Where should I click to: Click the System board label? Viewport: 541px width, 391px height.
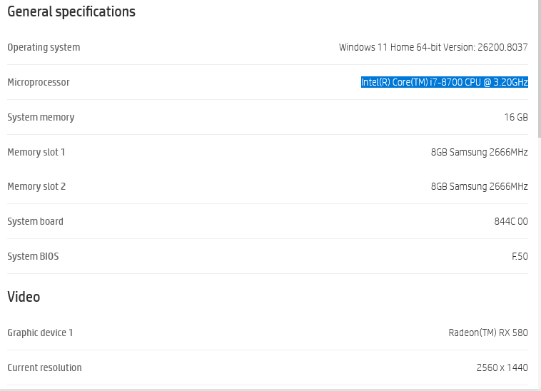(x=35, y=221)
